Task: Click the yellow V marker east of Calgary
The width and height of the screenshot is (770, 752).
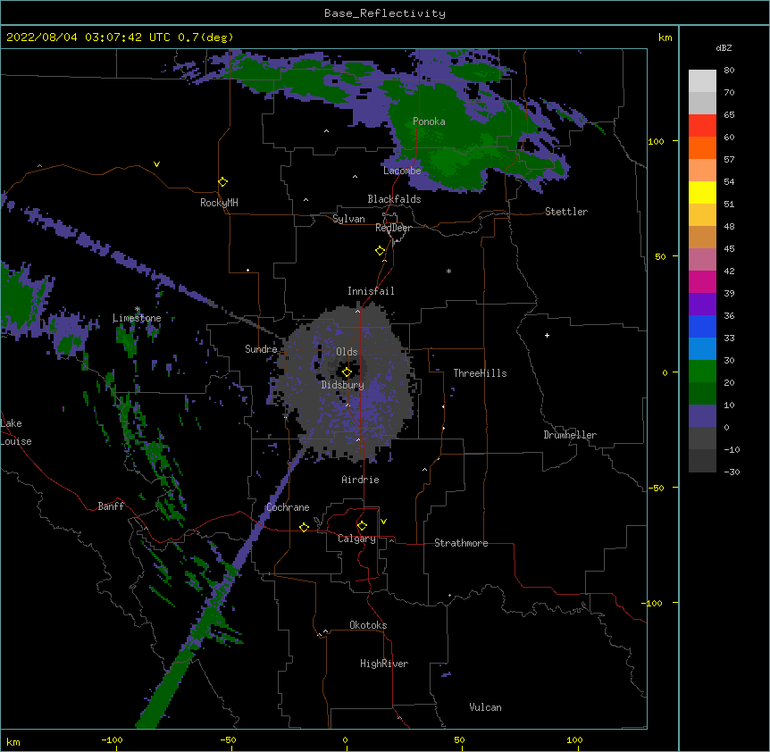Action: tap(383, 522)
